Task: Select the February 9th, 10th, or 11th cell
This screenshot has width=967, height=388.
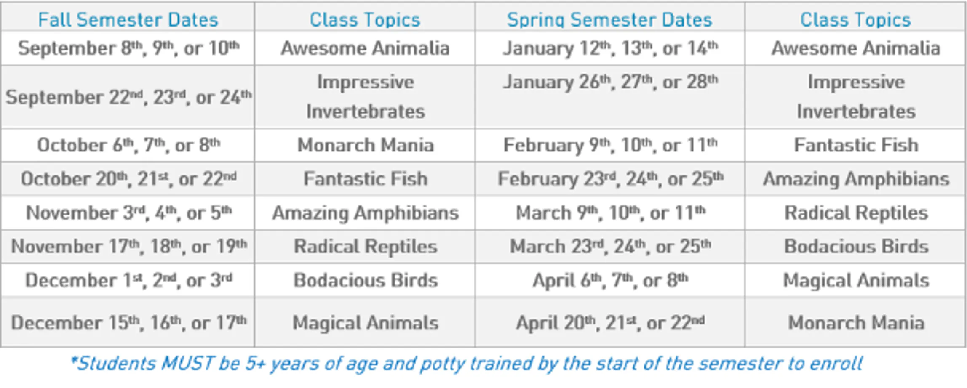Action: [x=610, y=145]
